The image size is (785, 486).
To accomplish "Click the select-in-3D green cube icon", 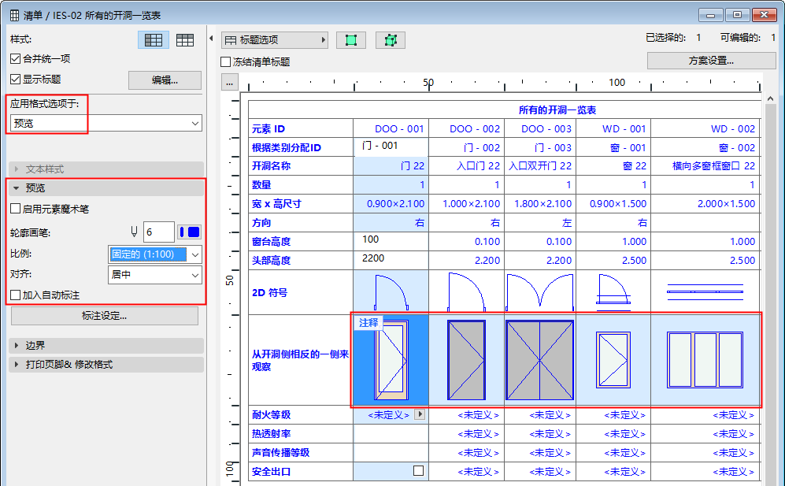I will 391,40.
